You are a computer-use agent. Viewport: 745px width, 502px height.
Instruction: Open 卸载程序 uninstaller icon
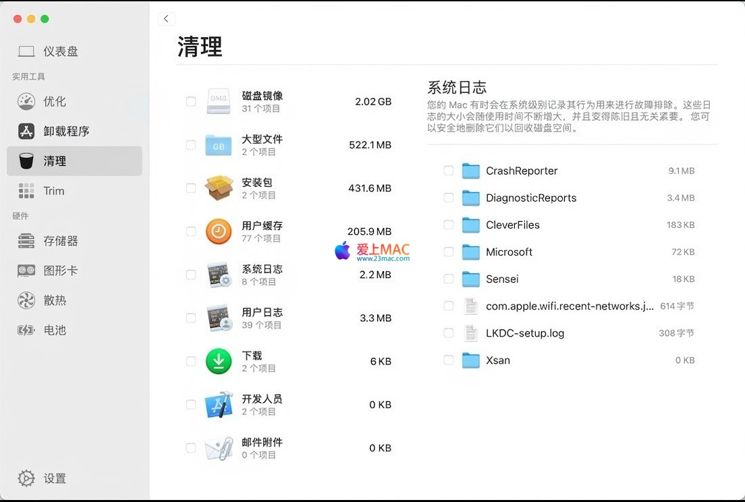26,131
